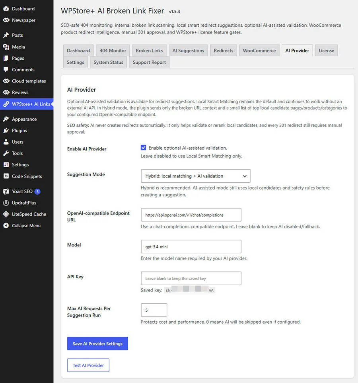This screenshot has height=383, width=358.
Task: Click the Collapse Menu arrow icon
Action: (x=6, y=225)
